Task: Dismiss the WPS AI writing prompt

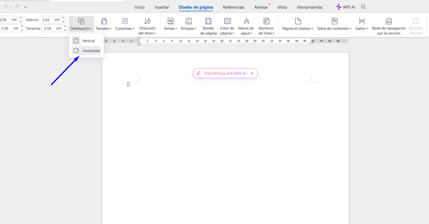Action: tap(252, 74)
